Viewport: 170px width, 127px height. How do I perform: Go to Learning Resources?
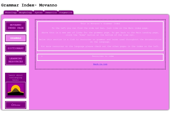click(16, 60)
